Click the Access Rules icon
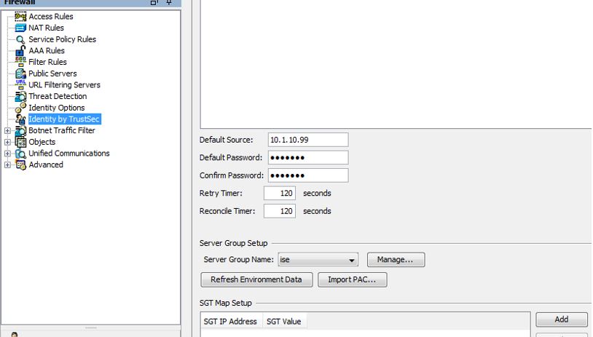The height and width of the screenshot is (337, 593). [x=20, y=16]
